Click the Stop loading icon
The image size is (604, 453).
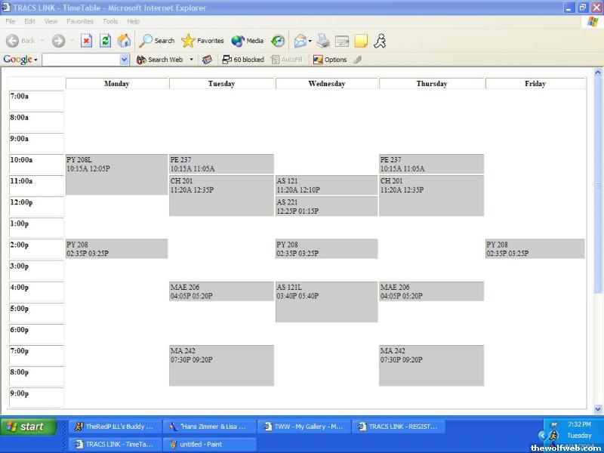click(x=86, y=41)
